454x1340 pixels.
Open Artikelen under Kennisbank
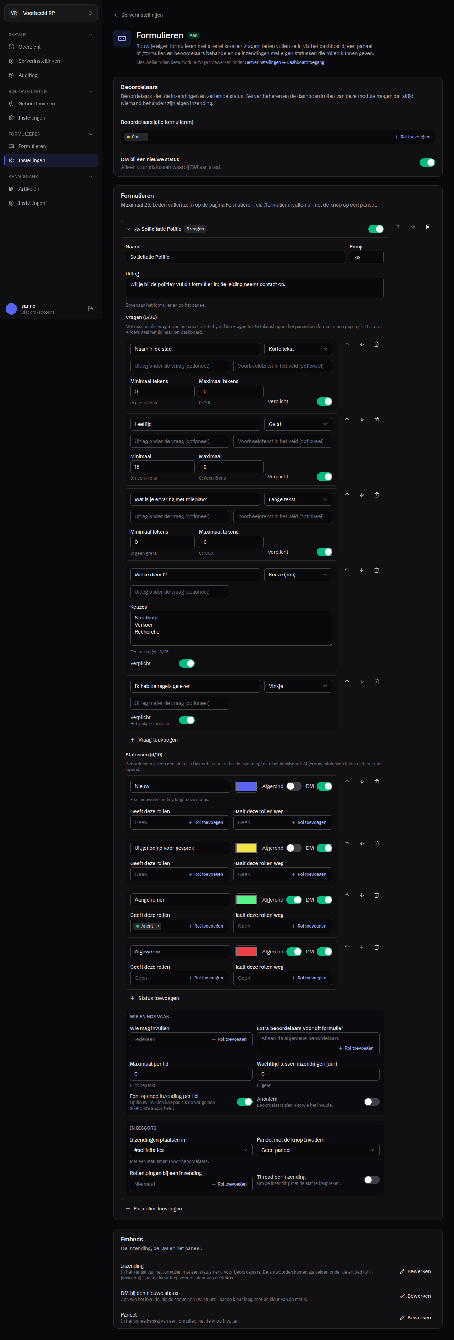coord(50,189)
